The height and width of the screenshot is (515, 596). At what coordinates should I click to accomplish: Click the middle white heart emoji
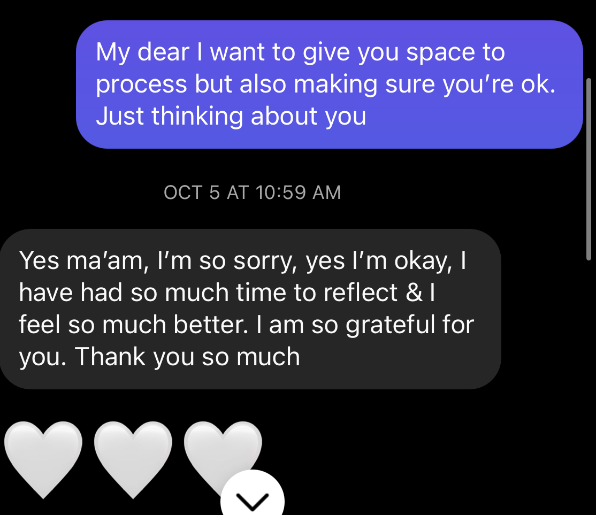click(133, 458)
